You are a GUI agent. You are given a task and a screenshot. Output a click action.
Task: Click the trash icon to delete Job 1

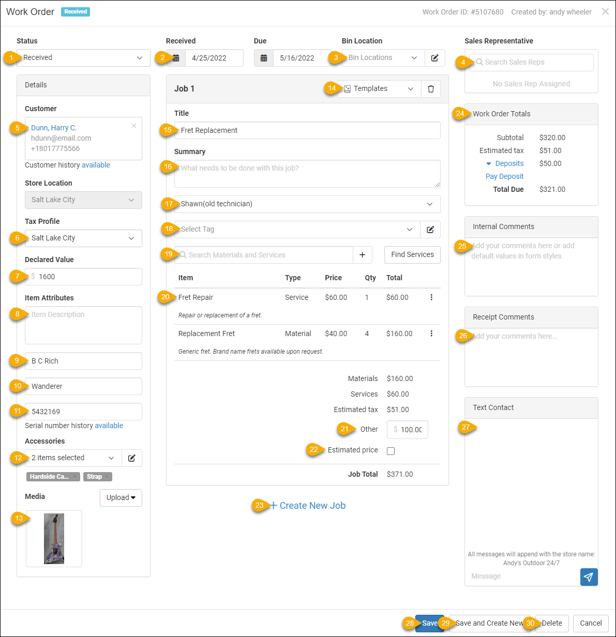[430, 89]
